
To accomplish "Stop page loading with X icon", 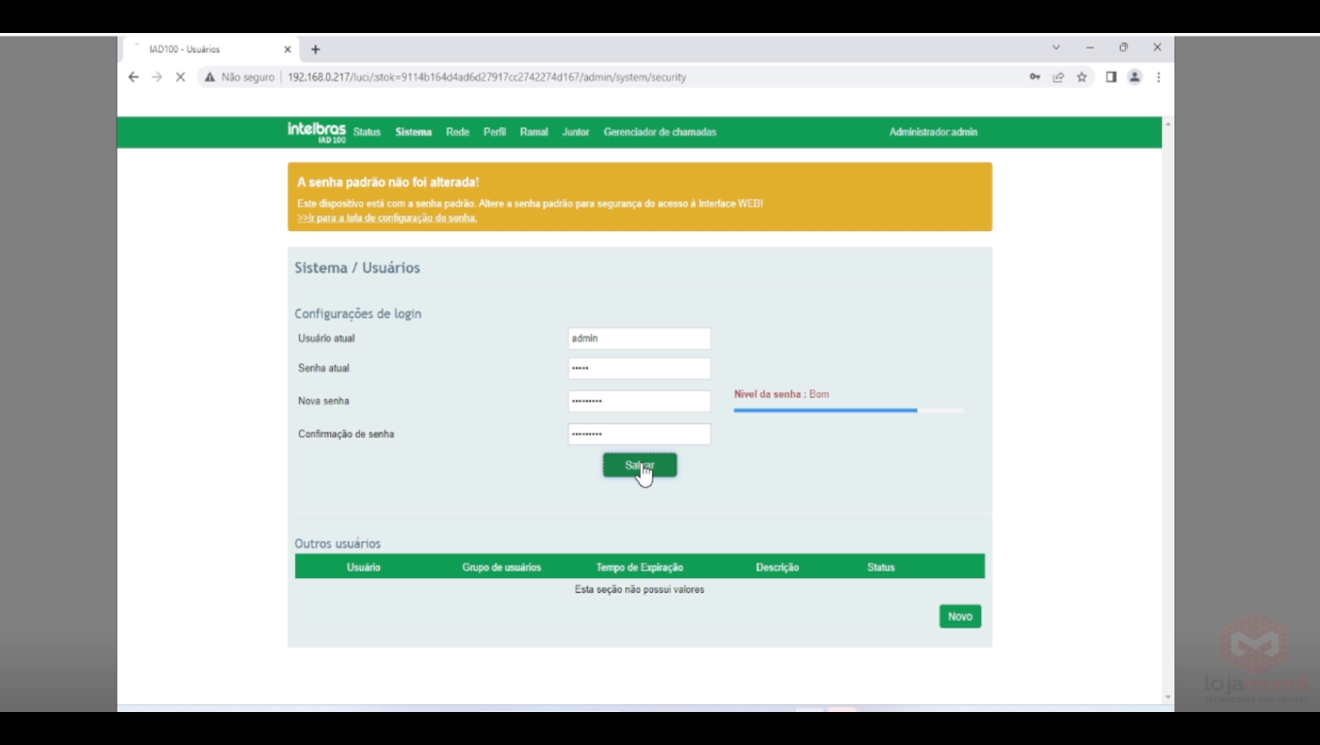I will [180, 77].
